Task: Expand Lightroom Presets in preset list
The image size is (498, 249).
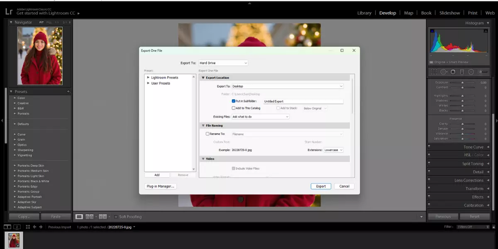Action: [149, 78]
